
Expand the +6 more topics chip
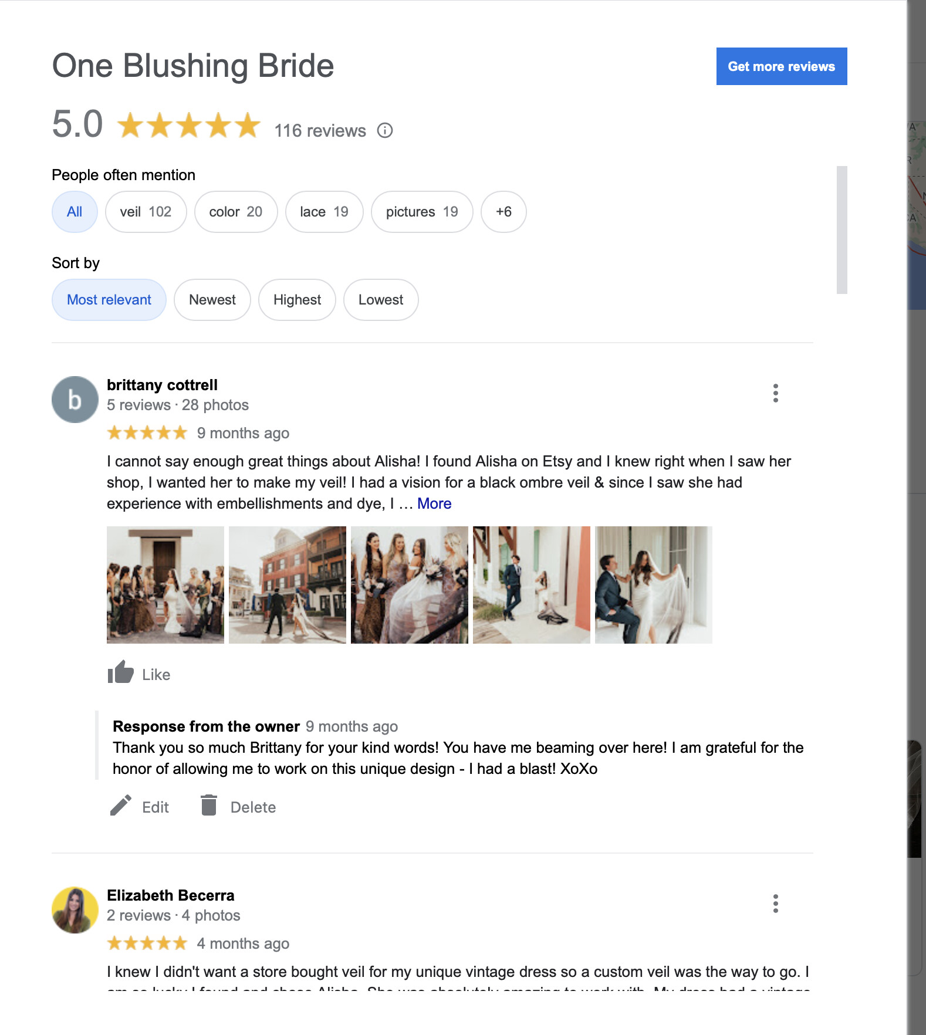tap(503, 212)
